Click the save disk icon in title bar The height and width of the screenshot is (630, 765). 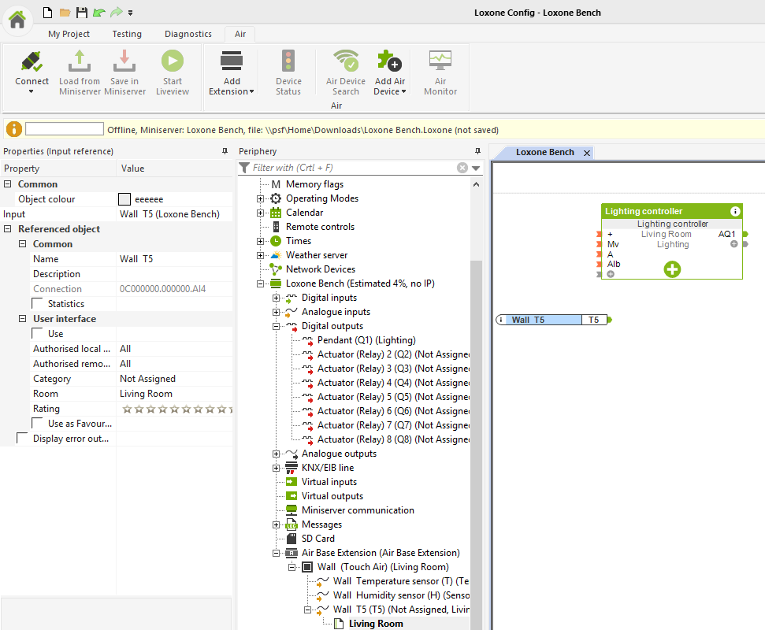[82, 13]
